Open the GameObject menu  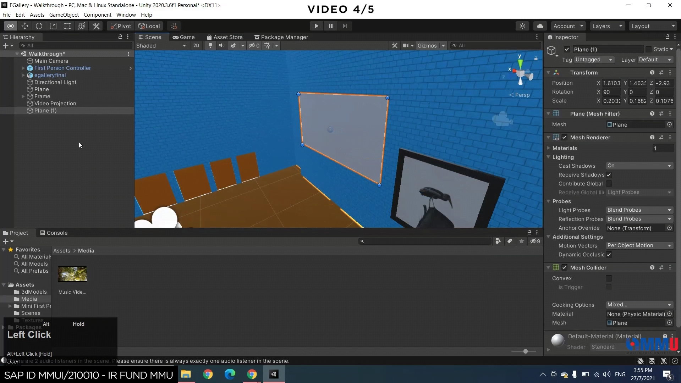coord(64,15)
